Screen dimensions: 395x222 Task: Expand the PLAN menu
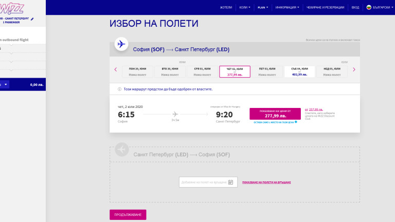tap(262, 8)
